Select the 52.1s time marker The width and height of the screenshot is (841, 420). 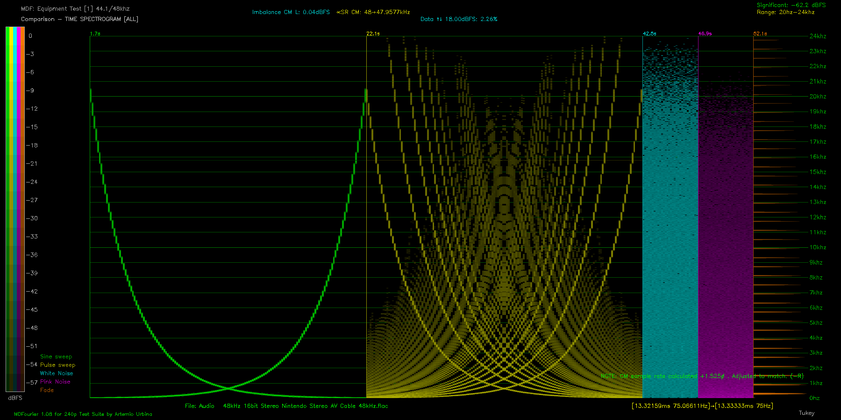click(x=760, y=34)
